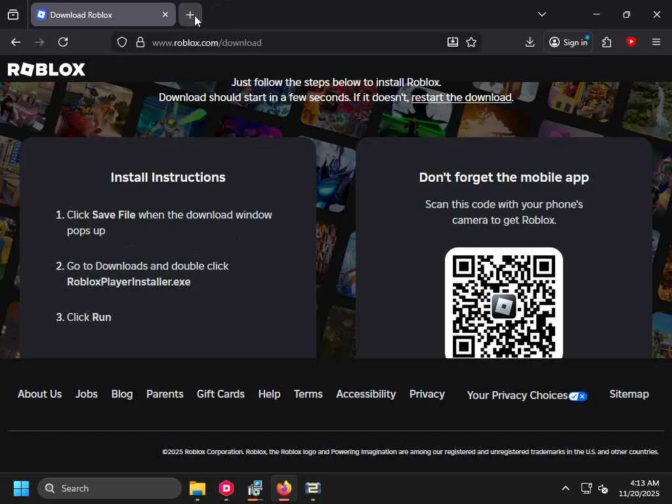Image resolution: width=672 pixels, height=504 pixels.
Task: Click the Install Instructions heading
Action: point(168,177)
